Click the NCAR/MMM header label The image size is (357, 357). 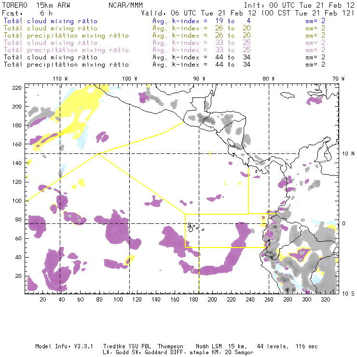[x=123, y=5]
